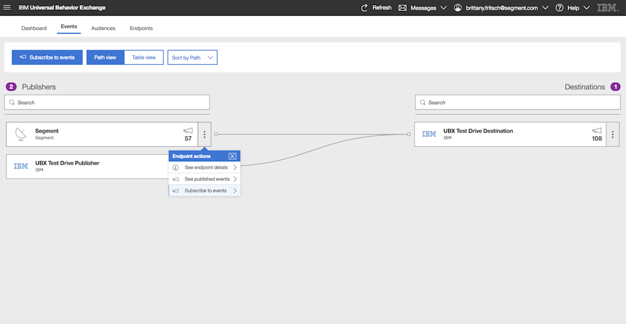Select Path view toggle
This screenshot has width=626, height=324.
tap(105, 57)
